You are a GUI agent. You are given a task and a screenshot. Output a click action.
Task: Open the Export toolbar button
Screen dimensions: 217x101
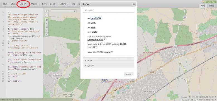(23, 4)
